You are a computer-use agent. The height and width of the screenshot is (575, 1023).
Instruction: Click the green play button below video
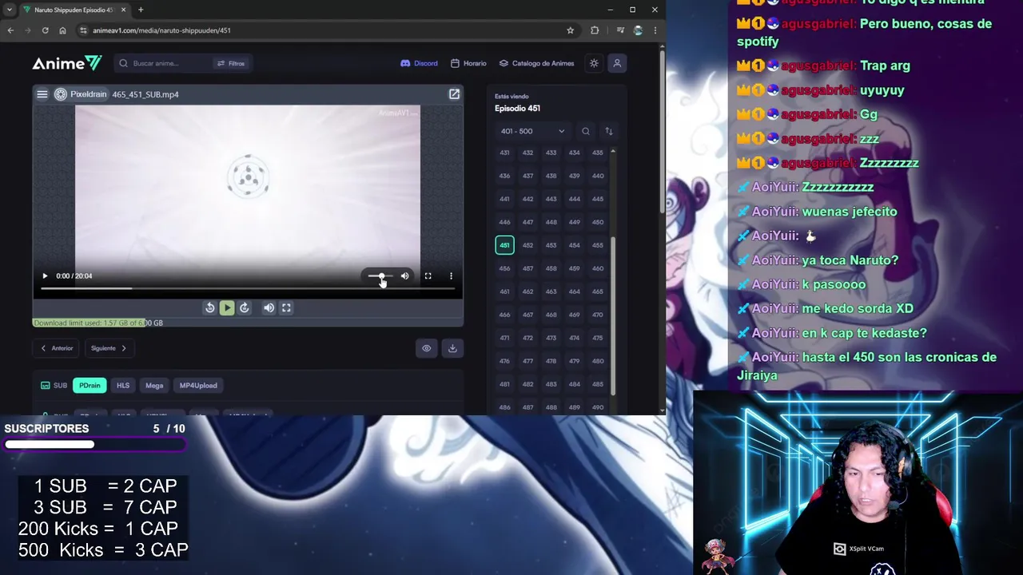227,307
